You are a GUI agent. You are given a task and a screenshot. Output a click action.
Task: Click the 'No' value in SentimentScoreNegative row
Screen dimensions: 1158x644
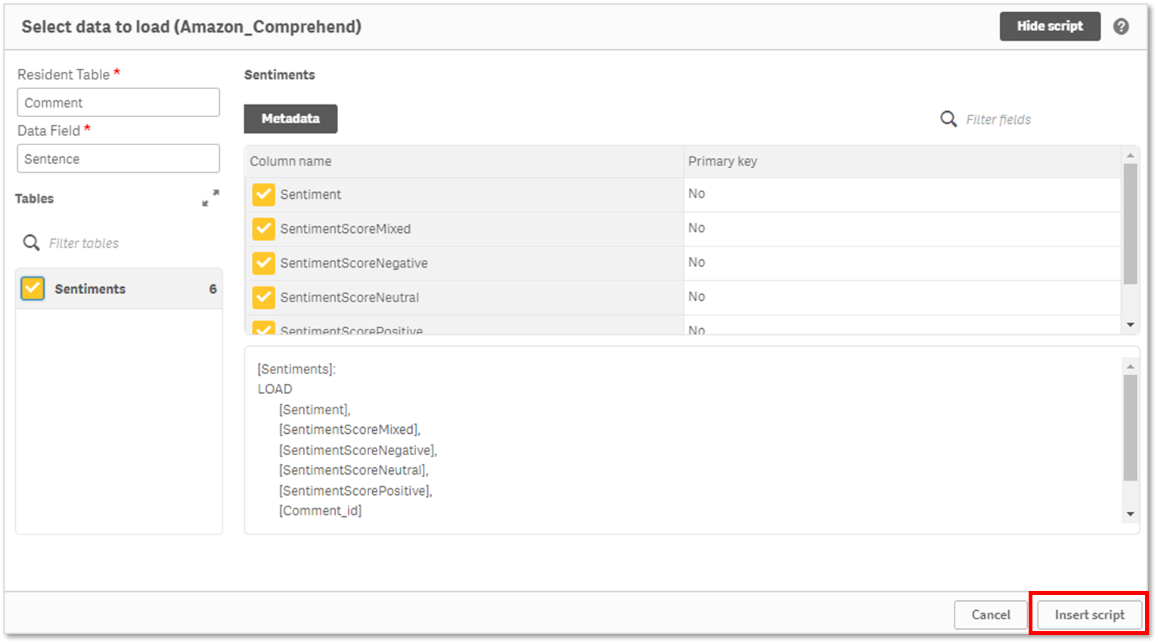click(x=697, y=262)
